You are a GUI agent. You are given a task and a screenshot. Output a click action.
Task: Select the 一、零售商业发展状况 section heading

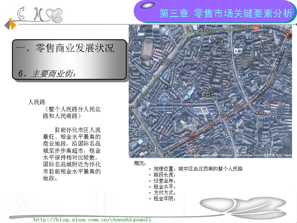point(65,48)
